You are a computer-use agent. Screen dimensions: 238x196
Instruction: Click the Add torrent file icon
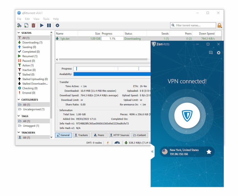(26, 25)
